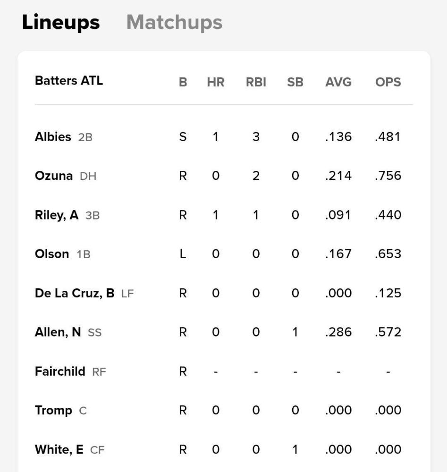
Task: Select Tromp in batters list
Action: tap(53, 410)
